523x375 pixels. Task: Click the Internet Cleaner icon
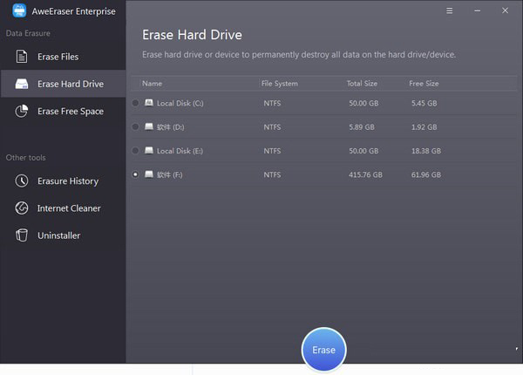(x=22, y=208)
